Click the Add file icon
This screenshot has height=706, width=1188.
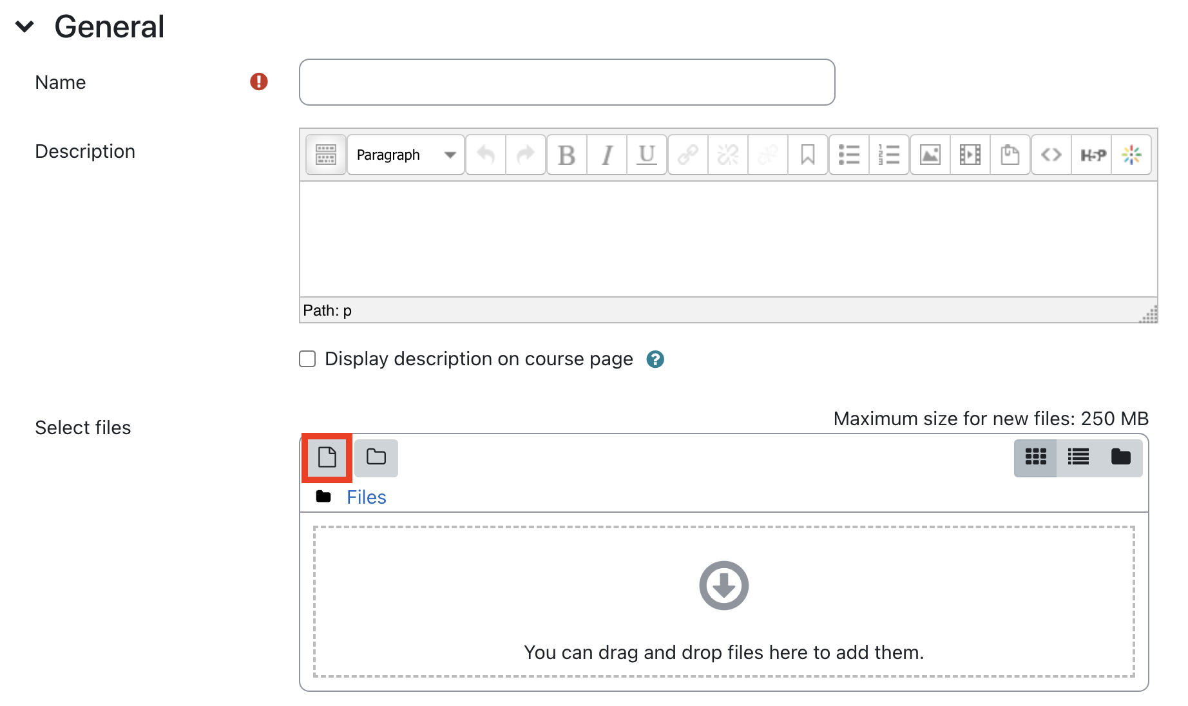(x=327, y=457)
